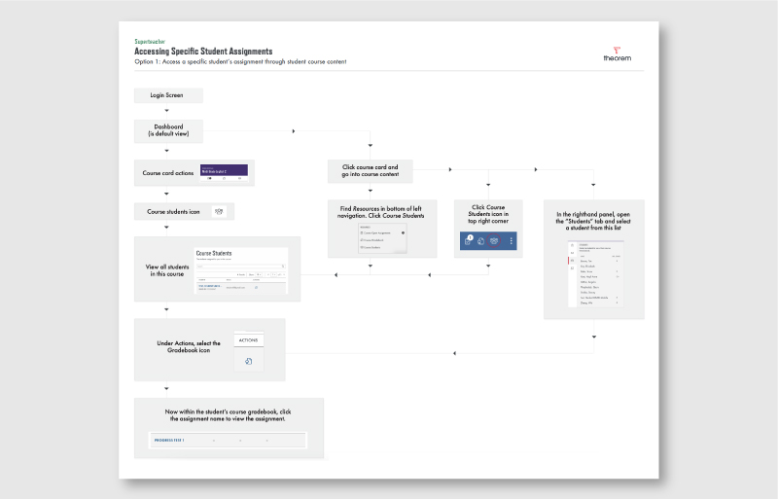Viewport: 778px width, 499px height.
Task: Click the 'View all students in this course' text
Action: (167, 270)
